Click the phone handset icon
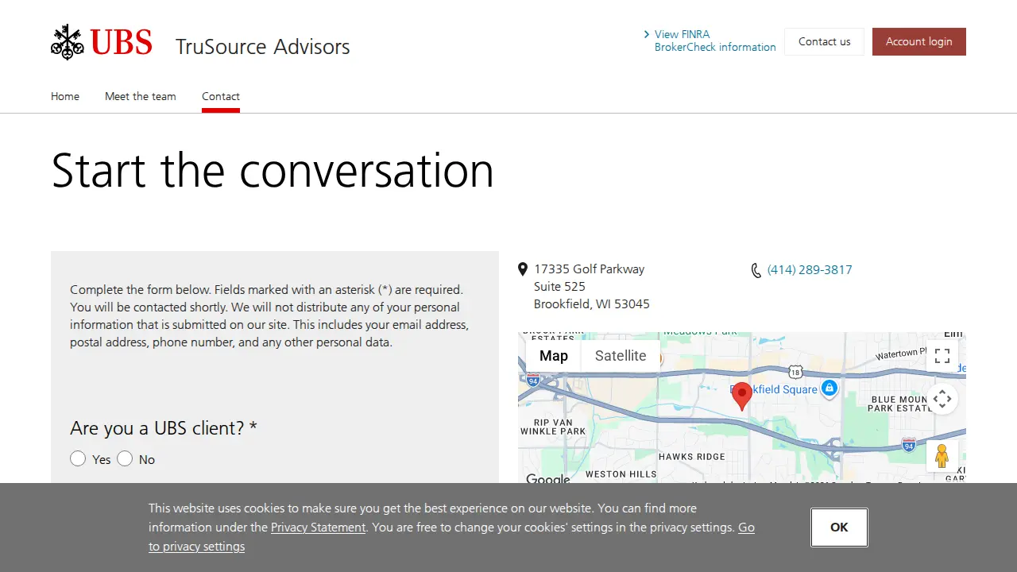Viewport: 1017px width, 572px height. click(x=756, y=270)
